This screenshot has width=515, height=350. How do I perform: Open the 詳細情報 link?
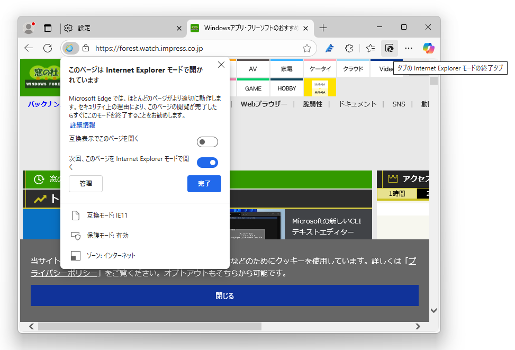click(82, 125)
